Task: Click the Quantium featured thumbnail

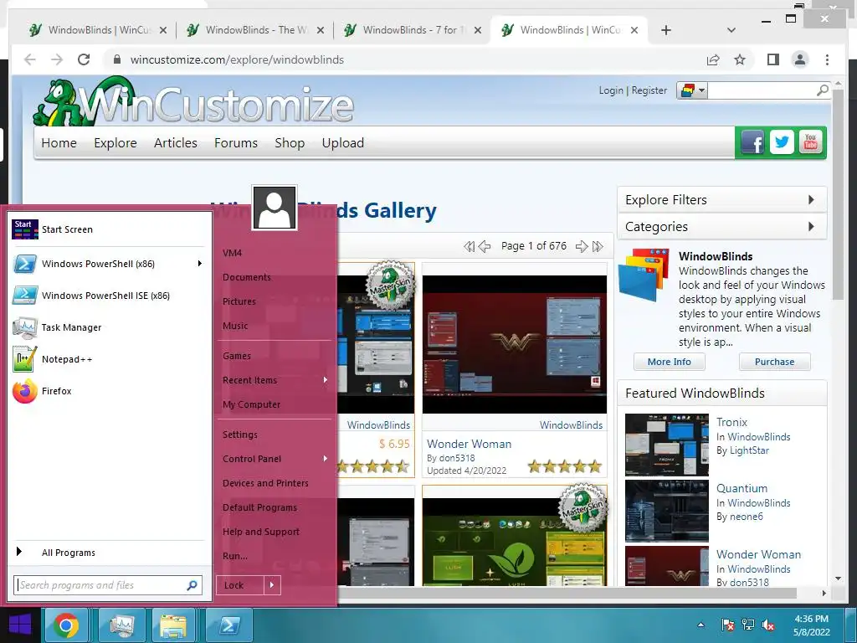Action: 667,511
